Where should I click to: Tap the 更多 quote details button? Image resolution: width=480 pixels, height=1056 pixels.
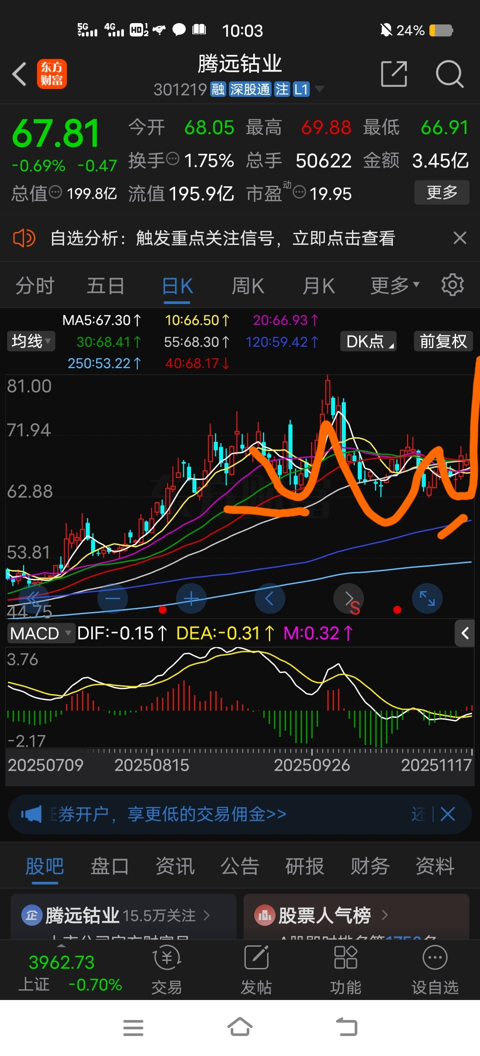(442, 192)
